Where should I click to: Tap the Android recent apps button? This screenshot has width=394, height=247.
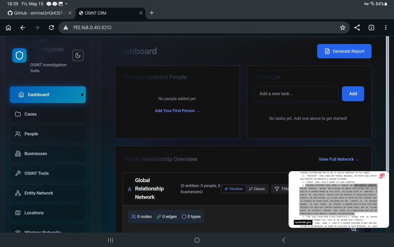point(110,240)
